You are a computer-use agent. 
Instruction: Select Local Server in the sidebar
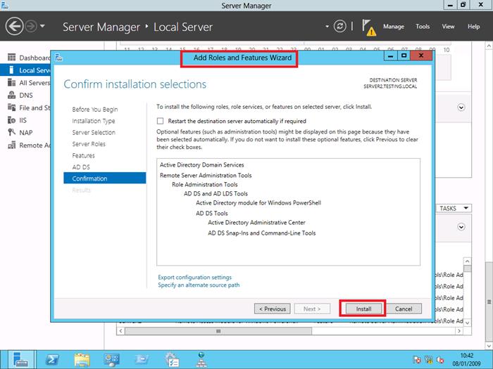click(x=27, y=70)
